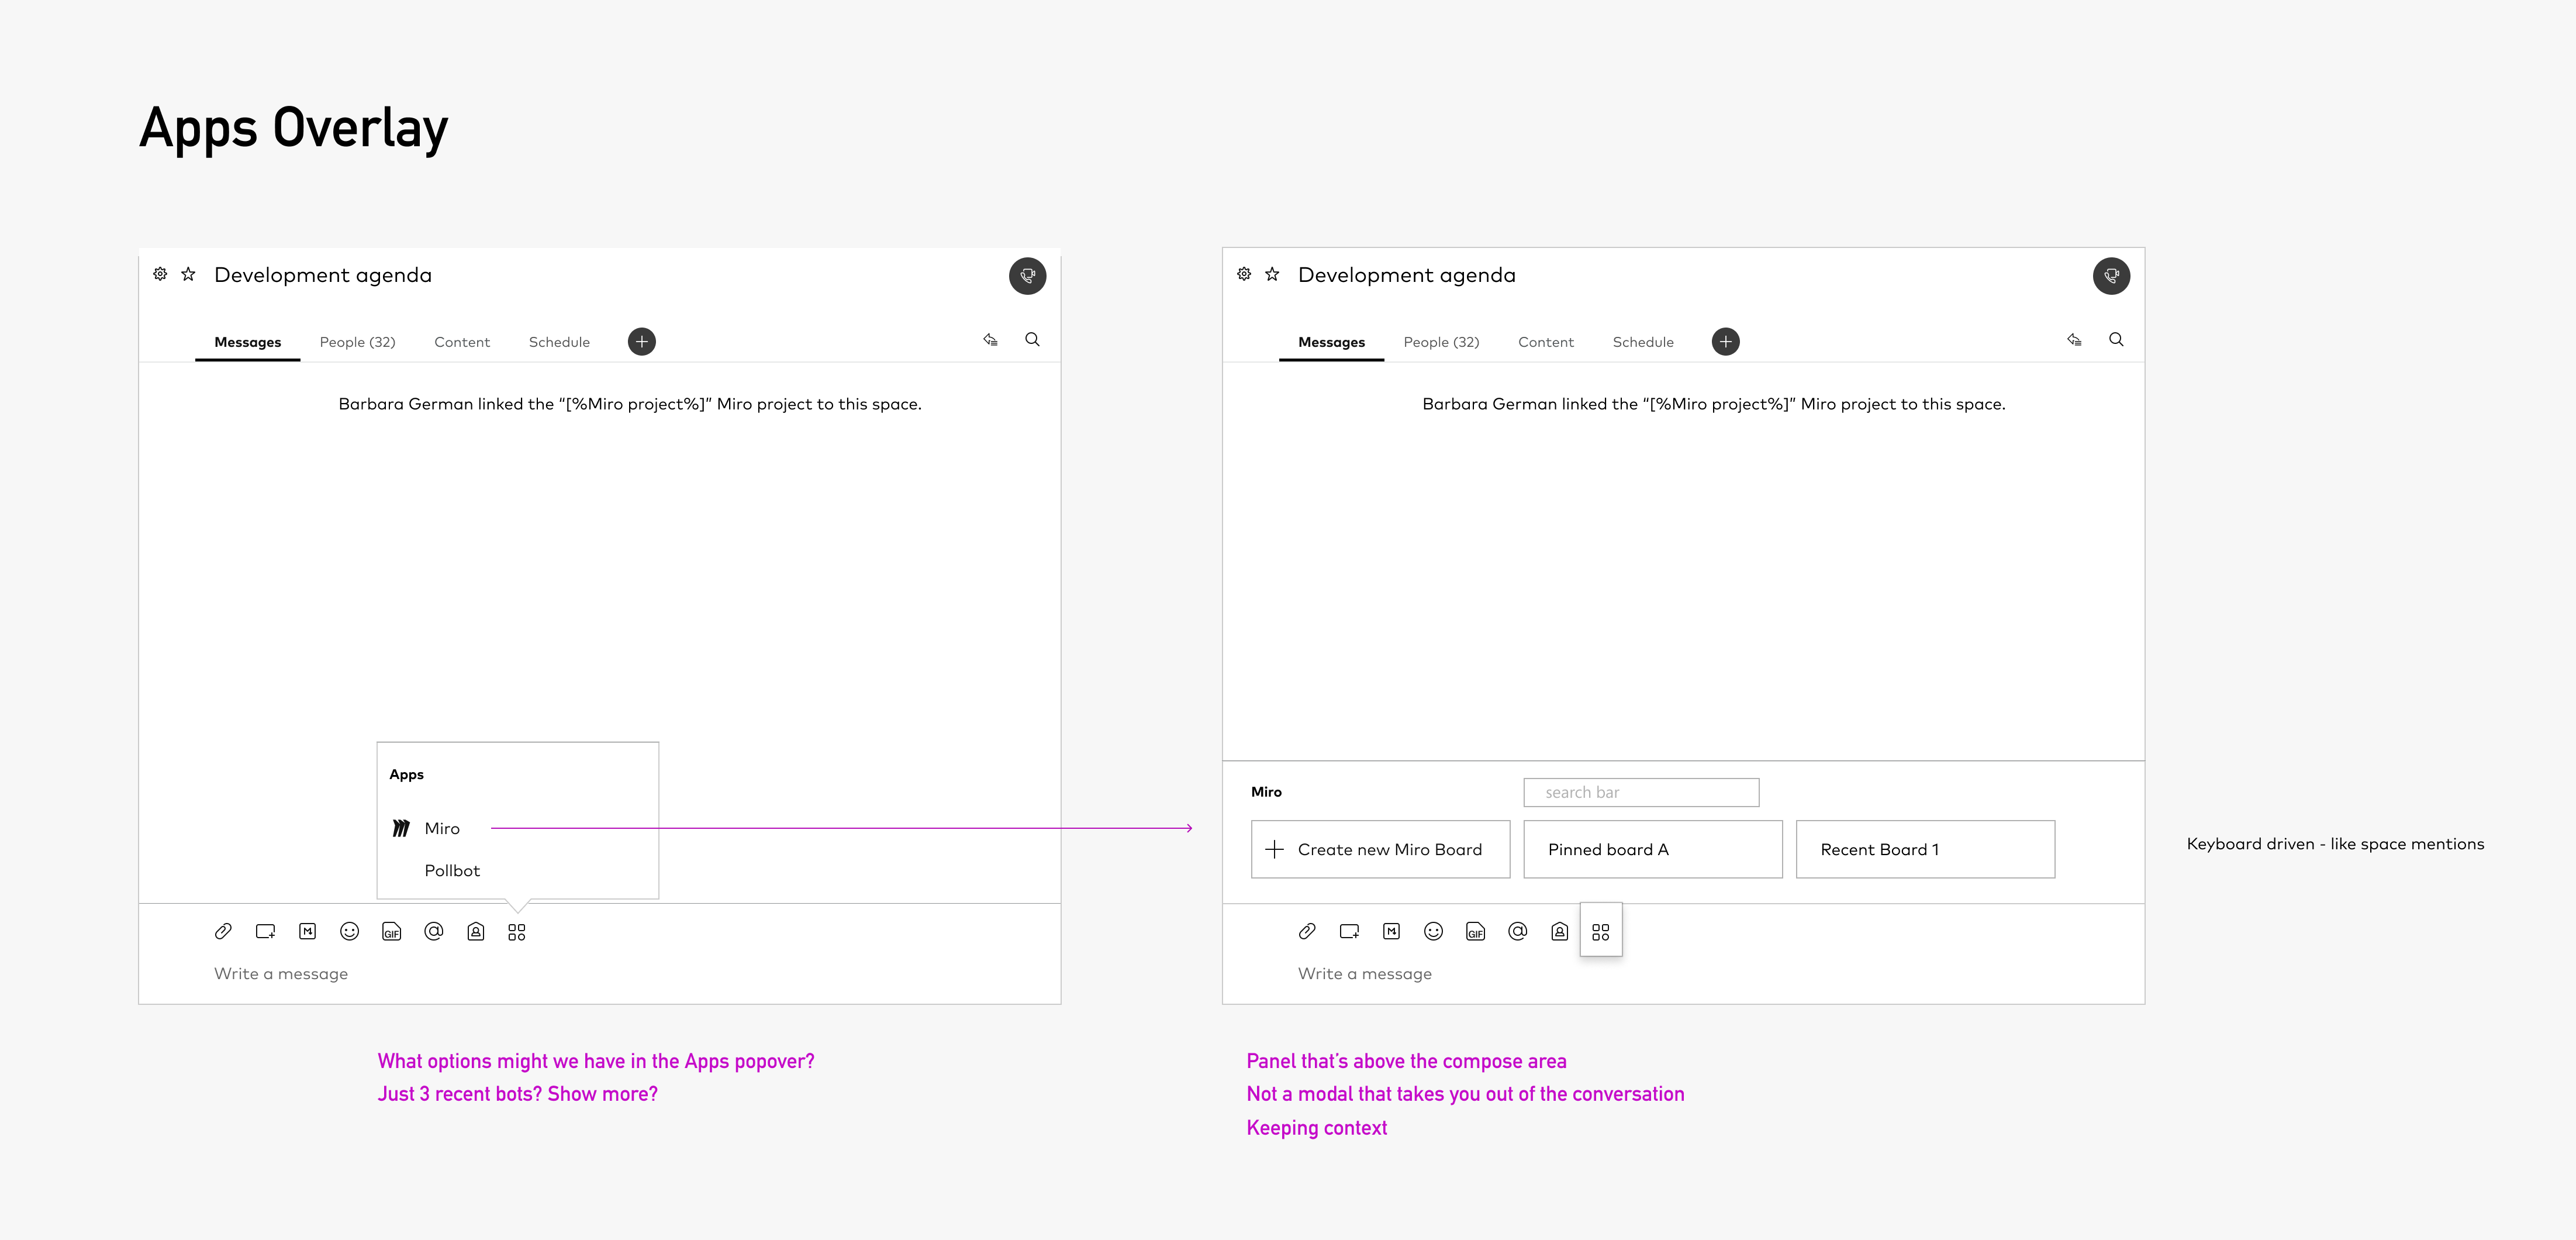Click the attachment paperclip icon in left window

point(223,931)
